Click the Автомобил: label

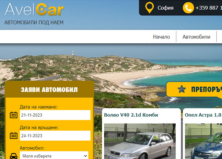tap(32, 148)
